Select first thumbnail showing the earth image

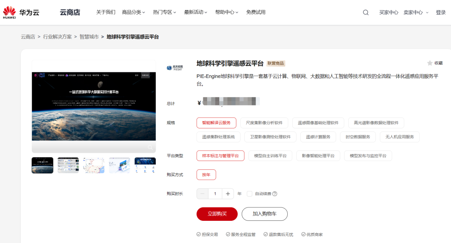pyautogui.click(x=43, y=165)
